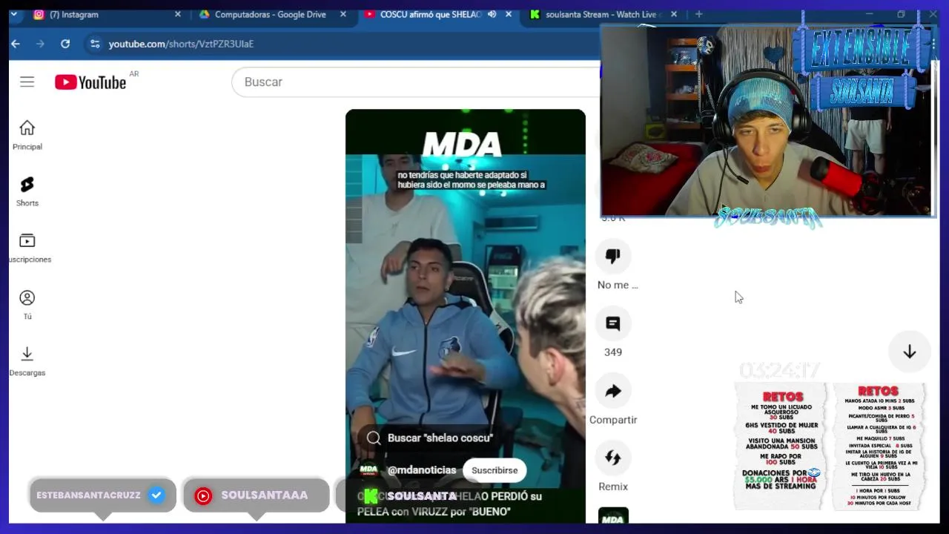Click the Suscribirse button
Image resolution: width=949 pixels, height=534 pixels.
coord(495,470)
